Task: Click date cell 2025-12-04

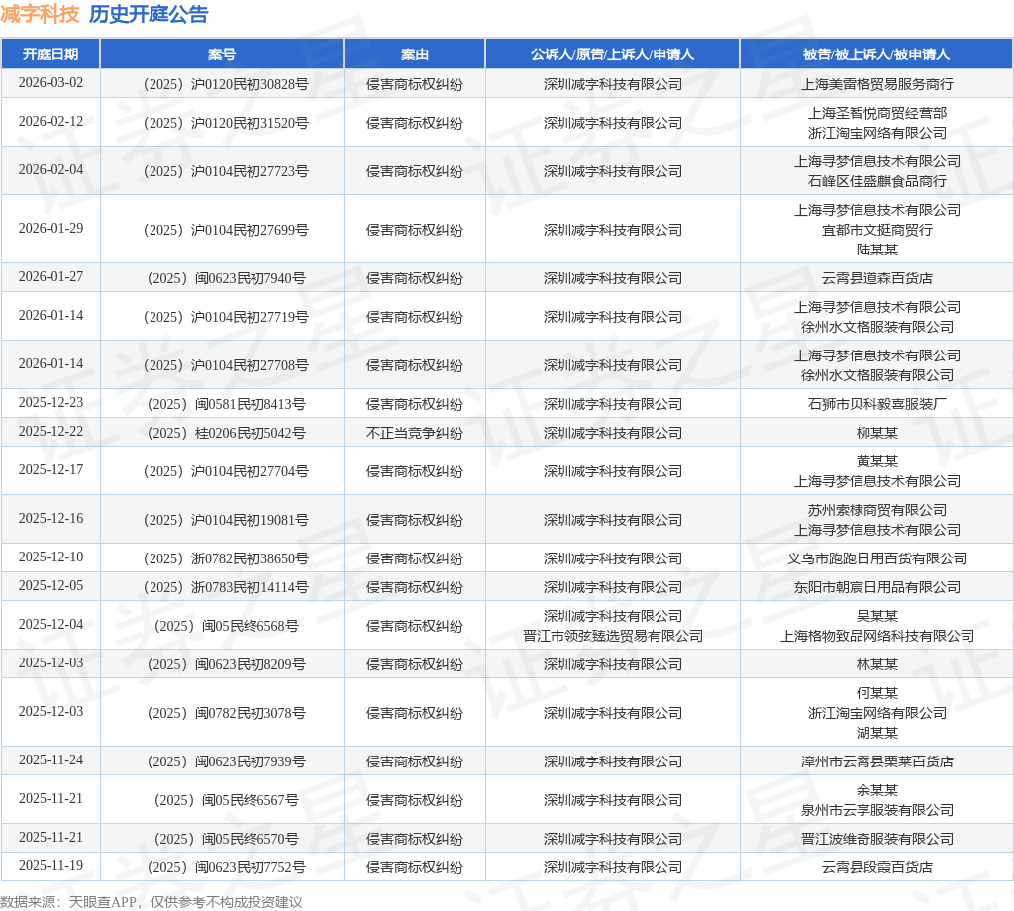Action: 51,625
